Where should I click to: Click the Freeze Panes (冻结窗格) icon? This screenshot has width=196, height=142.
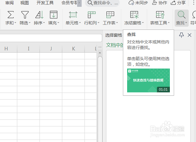tap(134, 15)
